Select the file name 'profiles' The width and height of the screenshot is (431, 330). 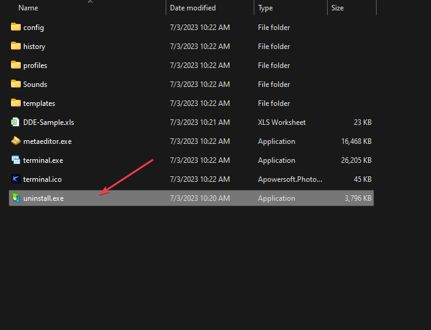(35, 66)
